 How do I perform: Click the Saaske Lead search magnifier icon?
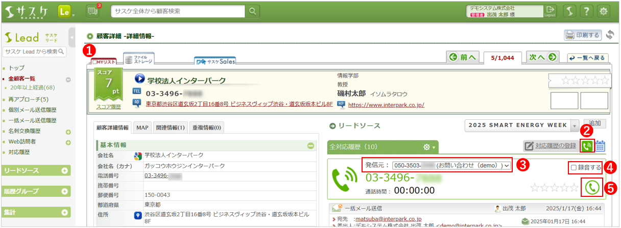pos(62,52)
